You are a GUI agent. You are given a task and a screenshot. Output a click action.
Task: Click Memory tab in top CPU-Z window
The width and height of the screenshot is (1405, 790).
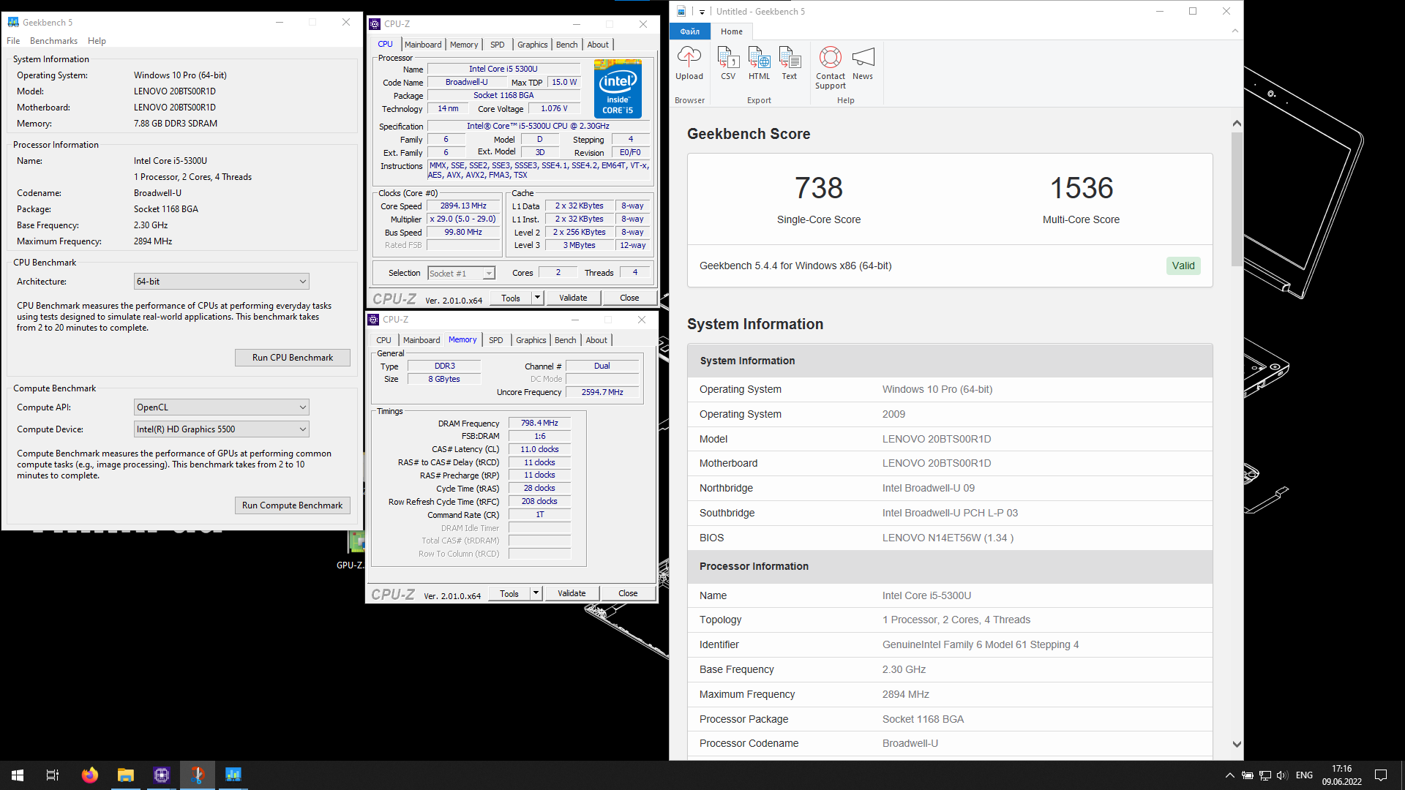coord(464,45)
